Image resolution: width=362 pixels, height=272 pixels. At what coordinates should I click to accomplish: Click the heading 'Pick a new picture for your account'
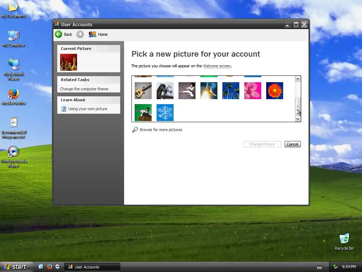pos(196,54)
